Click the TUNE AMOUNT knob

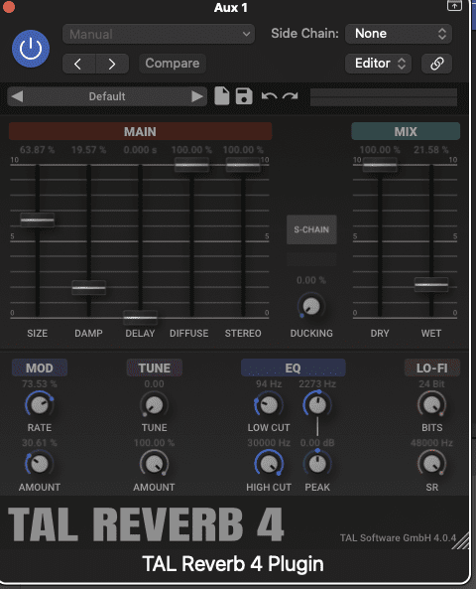(154, 464)
